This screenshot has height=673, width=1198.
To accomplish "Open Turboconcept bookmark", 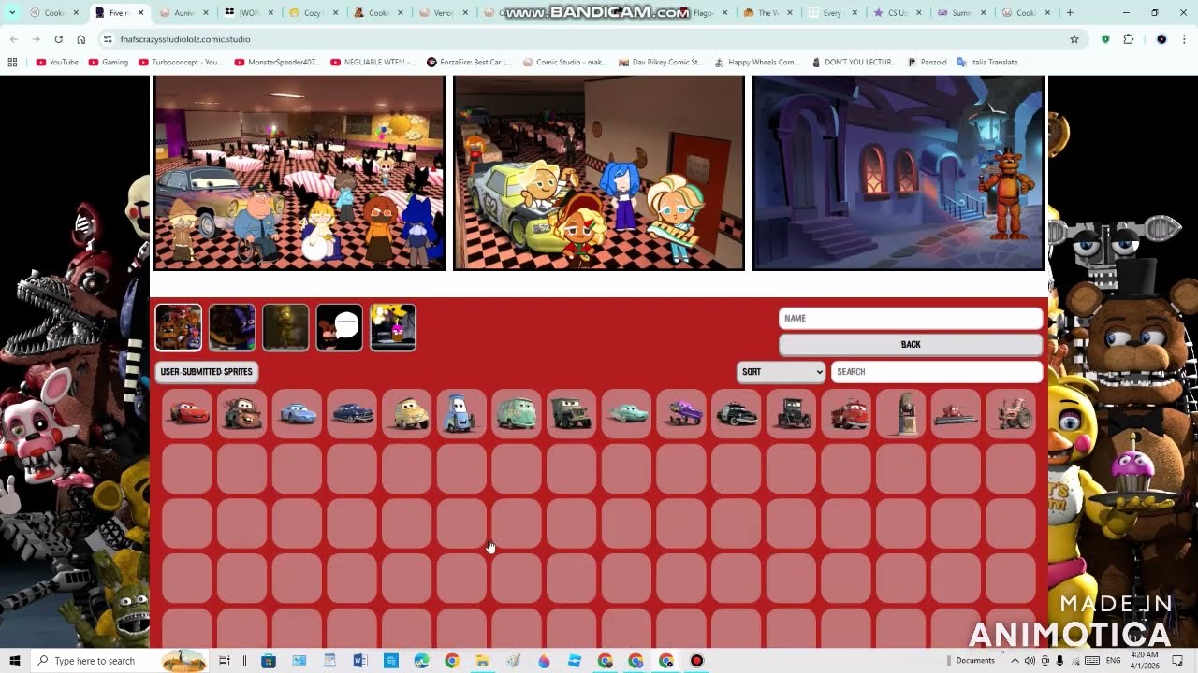I will [180, 62].
